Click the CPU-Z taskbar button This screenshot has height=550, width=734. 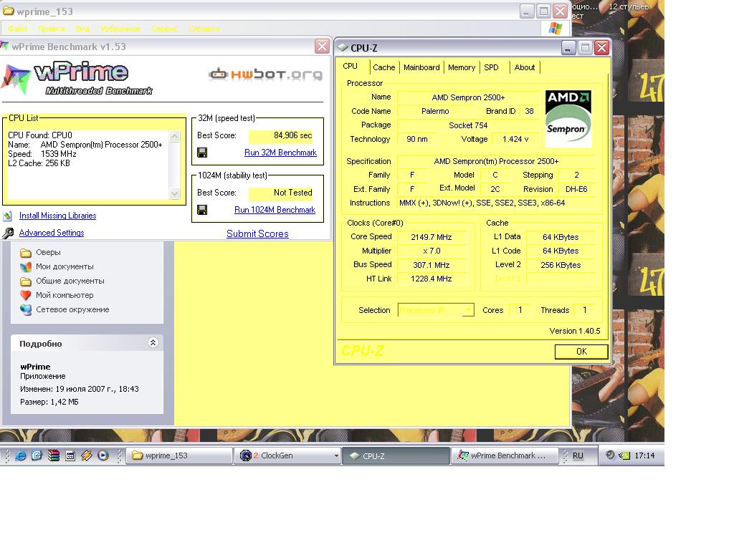[x=396, y=455]
